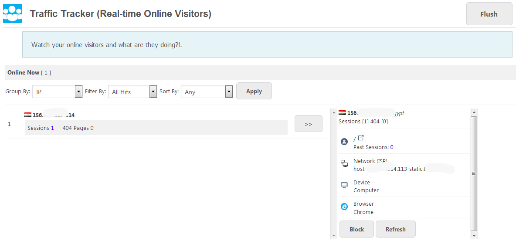Click the row number 1 in the visitor list
The image size is (516, 248).
coord(9,124)
